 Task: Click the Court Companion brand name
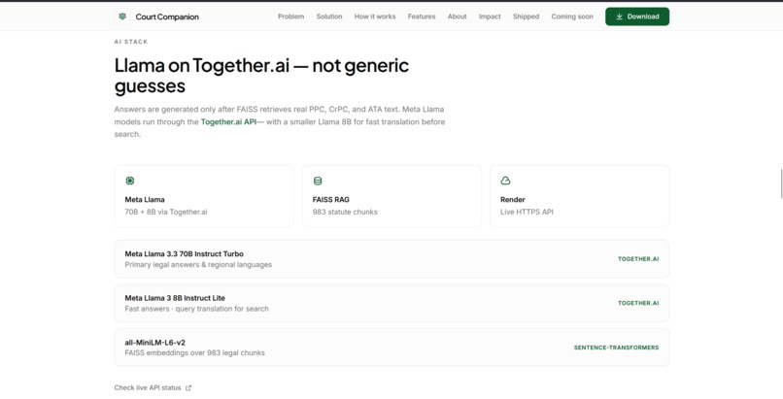pos(167,17)
